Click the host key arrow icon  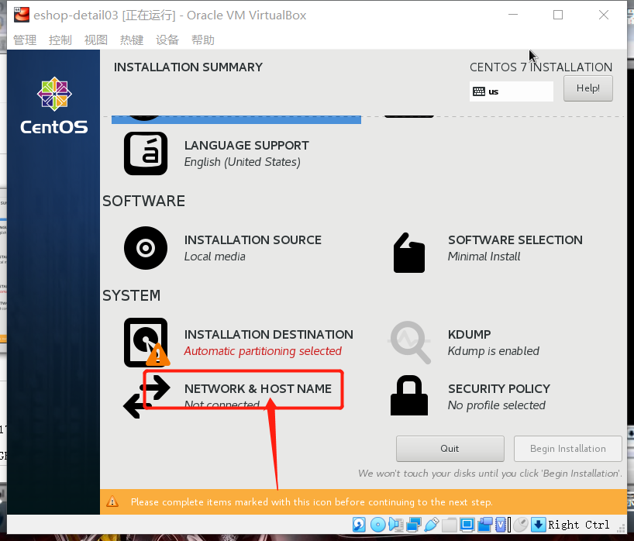[538, 525]
